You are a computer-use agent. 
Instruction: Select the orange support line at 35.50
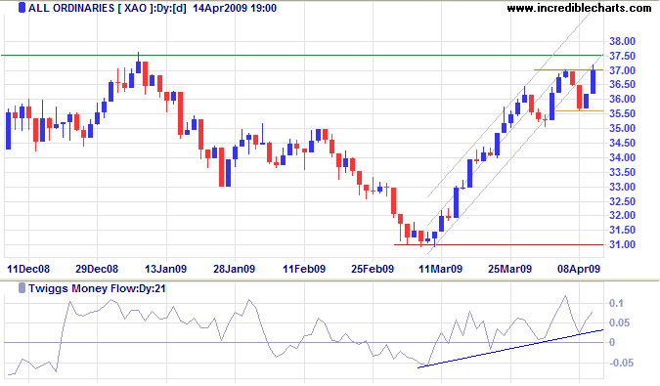point(579,110)
